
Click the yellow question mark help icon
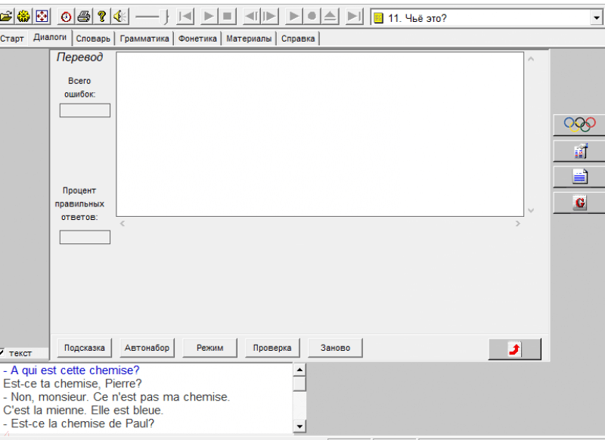[102, 17]
